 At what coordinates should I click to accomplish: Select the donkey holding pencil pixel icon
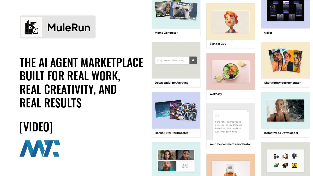point(285,165)
